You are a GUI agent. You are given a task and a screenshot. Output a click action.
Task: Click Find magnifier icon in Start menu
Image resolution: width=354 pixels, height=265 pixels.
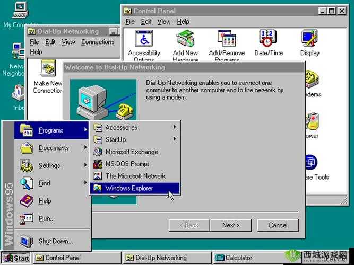(27, 183)
